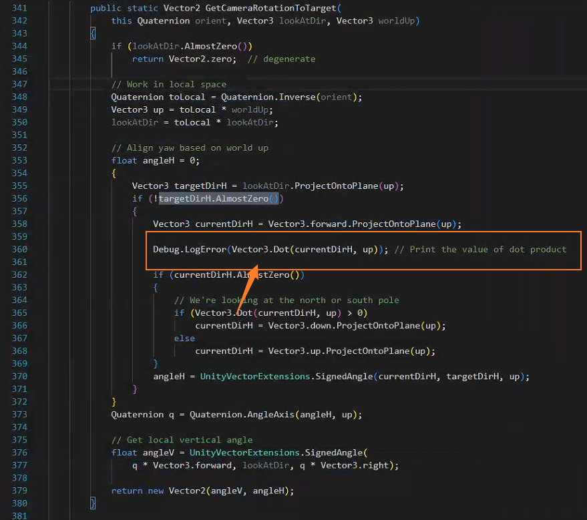Select the else keyword on line 367
The height and width of the screenshot is (520, 587).
184,338
